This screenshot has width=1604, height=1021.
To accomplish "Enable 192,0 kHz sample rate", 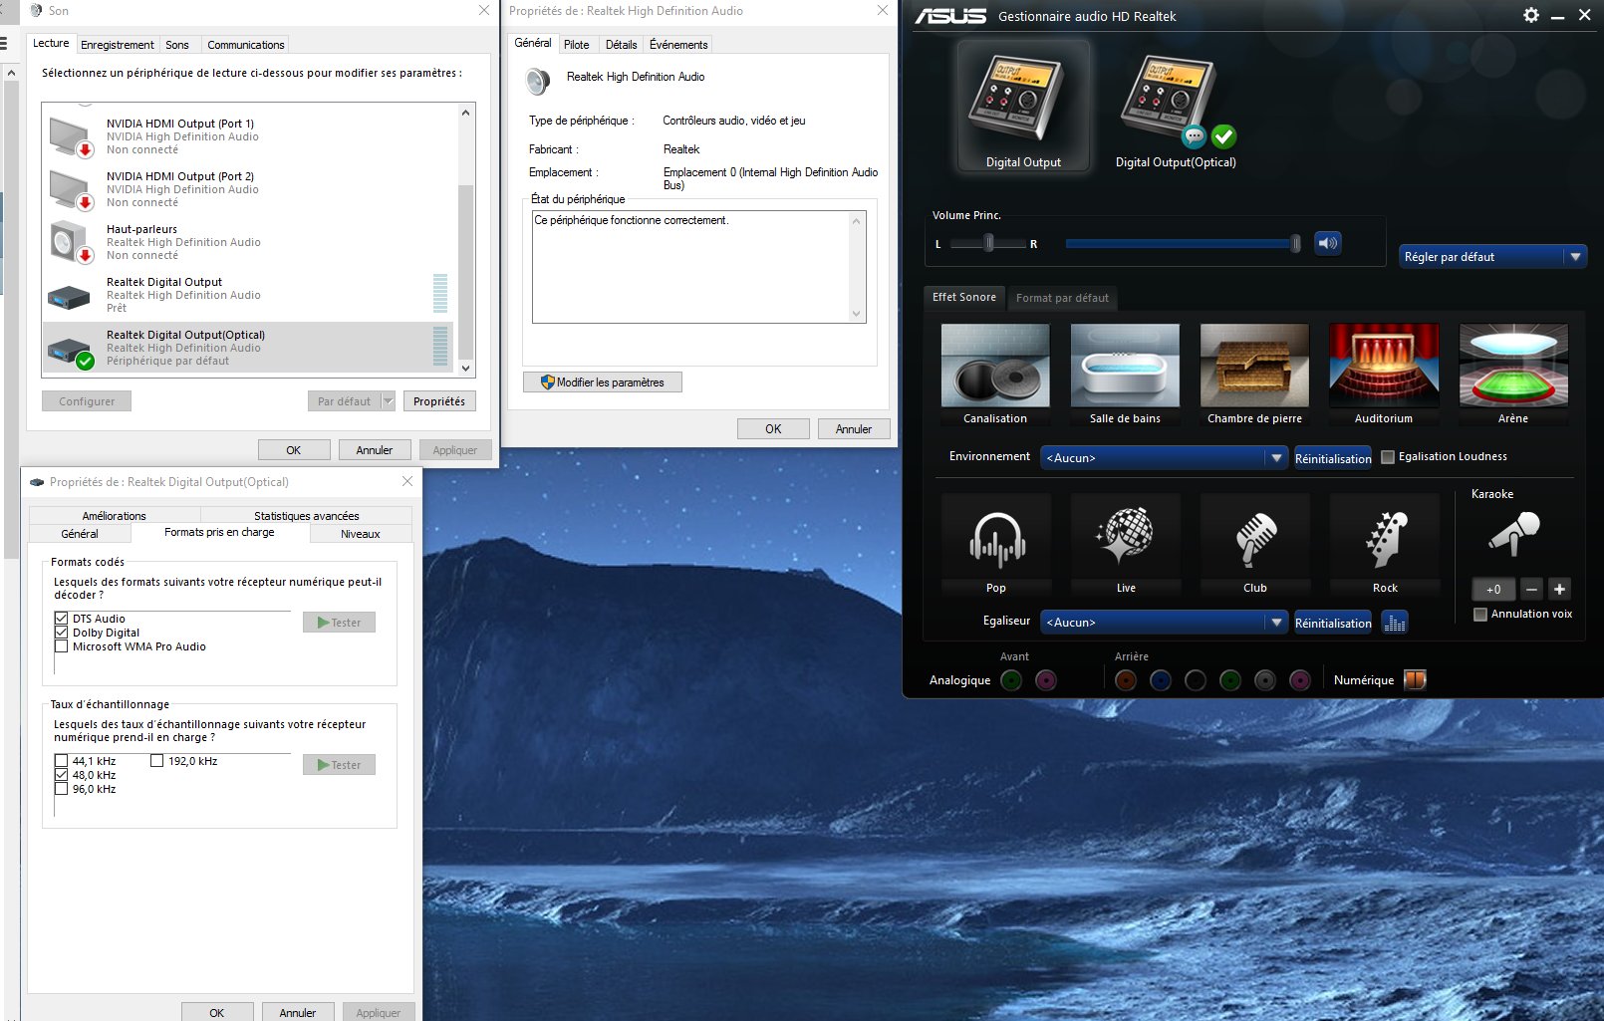I will [157, 761].
